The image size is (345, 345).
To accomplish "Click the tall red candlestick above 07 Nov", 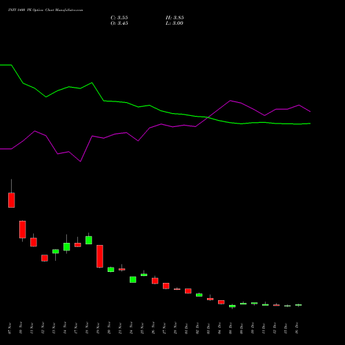I will (12, 200).
